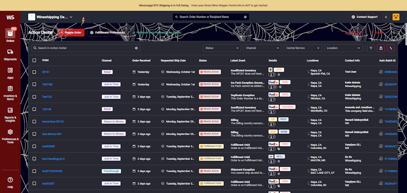Screen dimensions: 407x193
Task: Open order link ws092908
Action: (48, 146)
